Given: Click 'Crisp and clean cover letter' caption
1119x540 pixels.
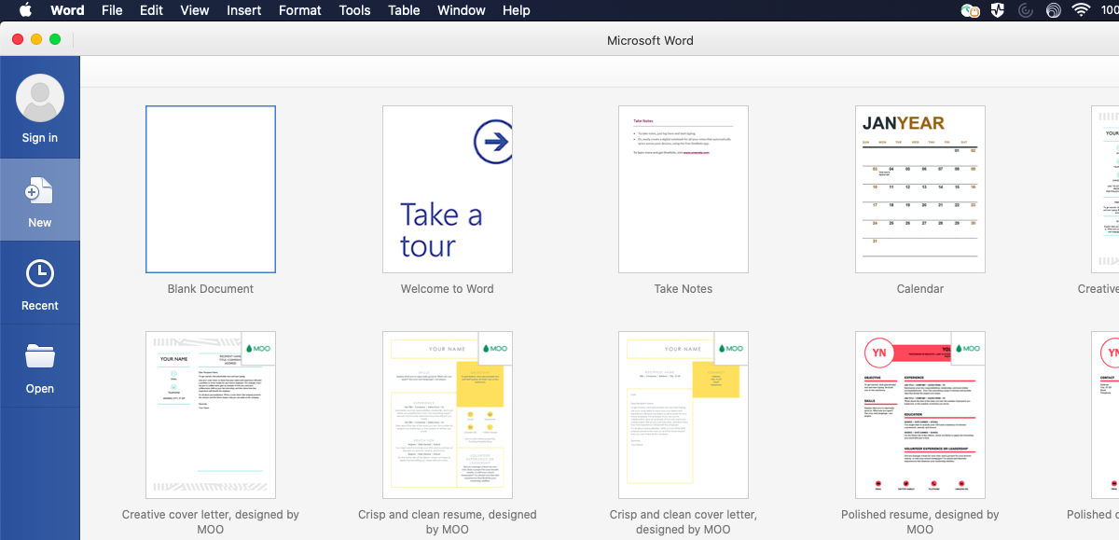Looking at the screenshot, I should [684, 522].
